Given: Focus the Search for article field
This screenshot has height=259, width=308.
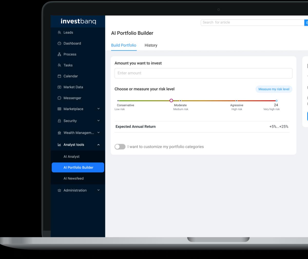Looking at the screenshot, I should pos(252,22).
